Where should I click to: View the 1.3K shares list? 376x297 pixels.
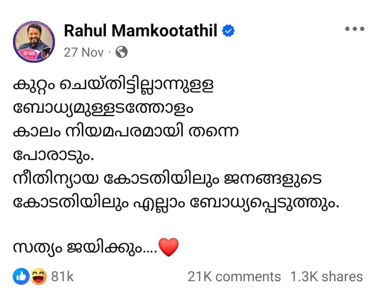(326, 277)
